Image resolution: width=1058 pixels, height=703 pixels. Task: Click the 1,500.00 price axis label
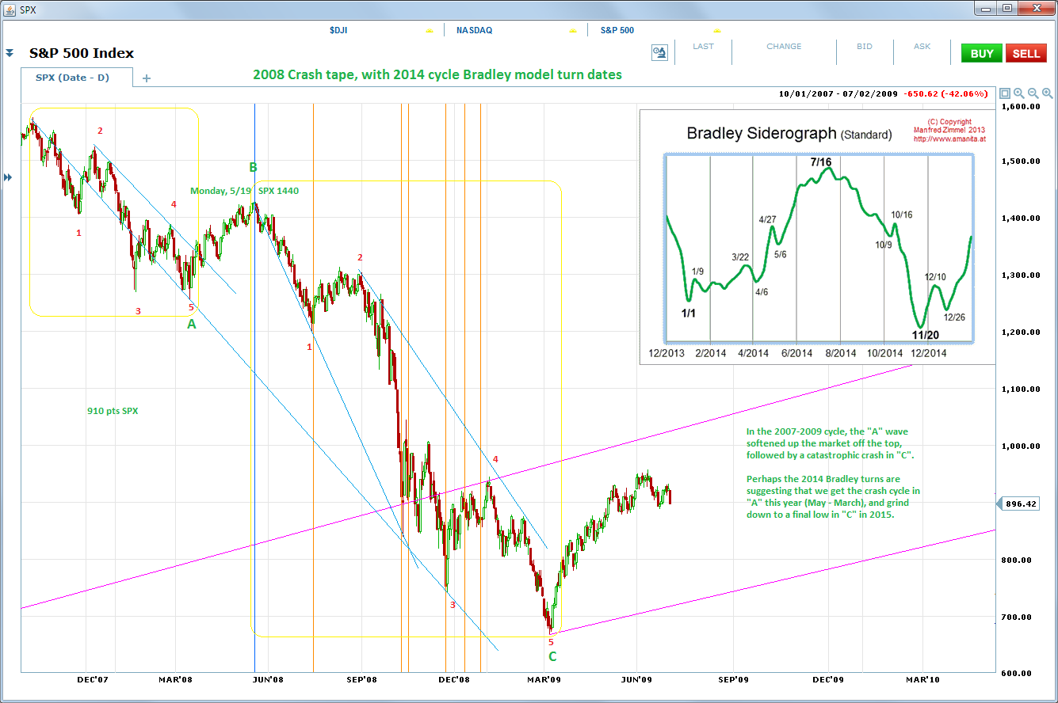pyautogui.click(x=1022, y=161)
